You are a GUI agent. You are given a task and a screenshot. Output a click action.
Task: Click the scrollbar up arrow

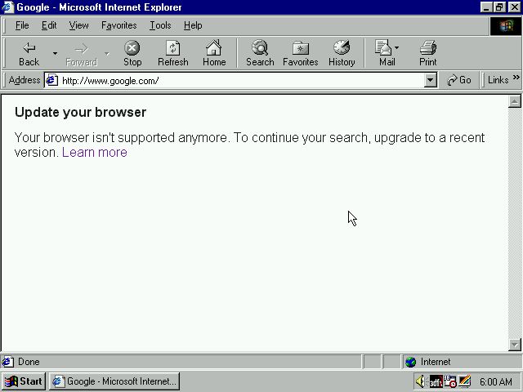click(x=514, y=101)
